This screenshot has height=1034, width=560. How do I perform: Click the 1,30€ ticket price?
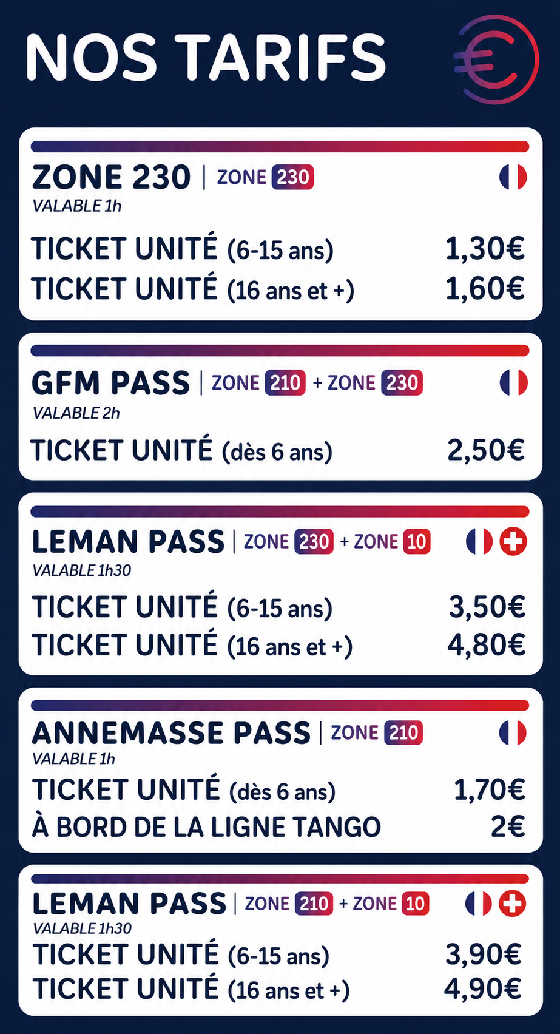(x=485, y=249)
